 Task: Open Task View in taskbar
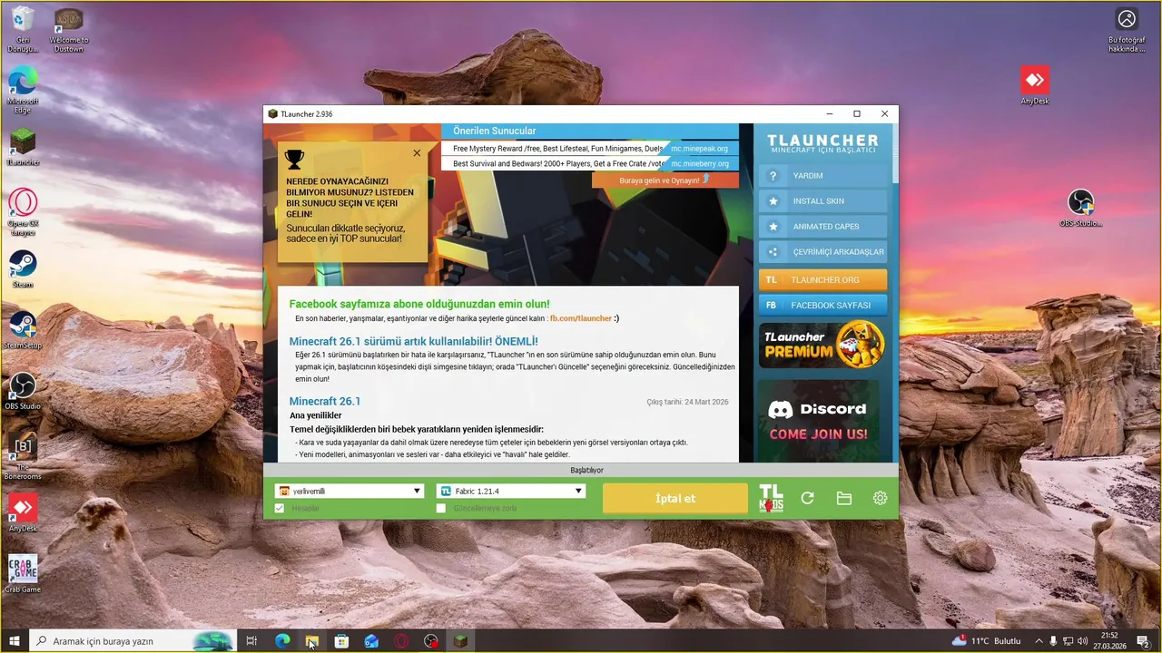click(252, 641)
